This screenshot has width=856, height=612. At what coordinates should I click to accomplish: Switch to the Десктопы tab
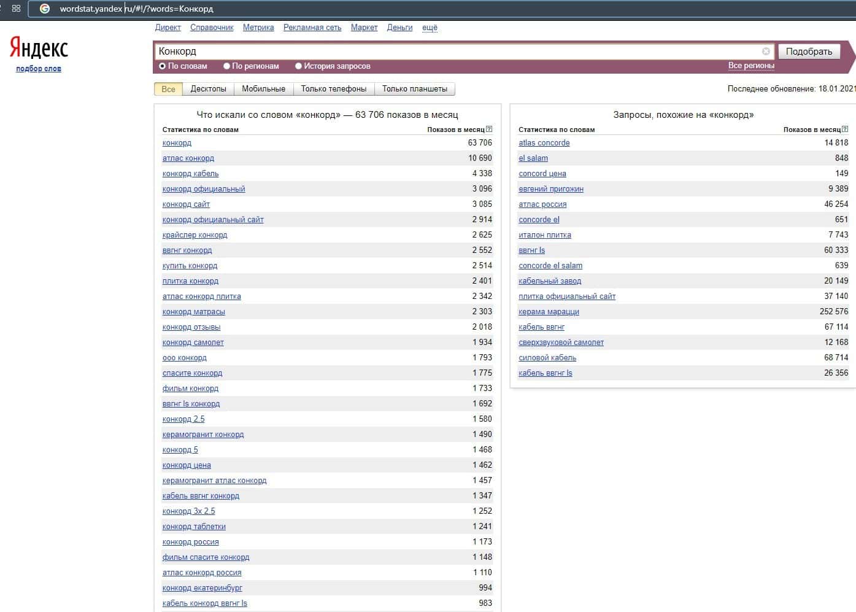tap(208, 89)
